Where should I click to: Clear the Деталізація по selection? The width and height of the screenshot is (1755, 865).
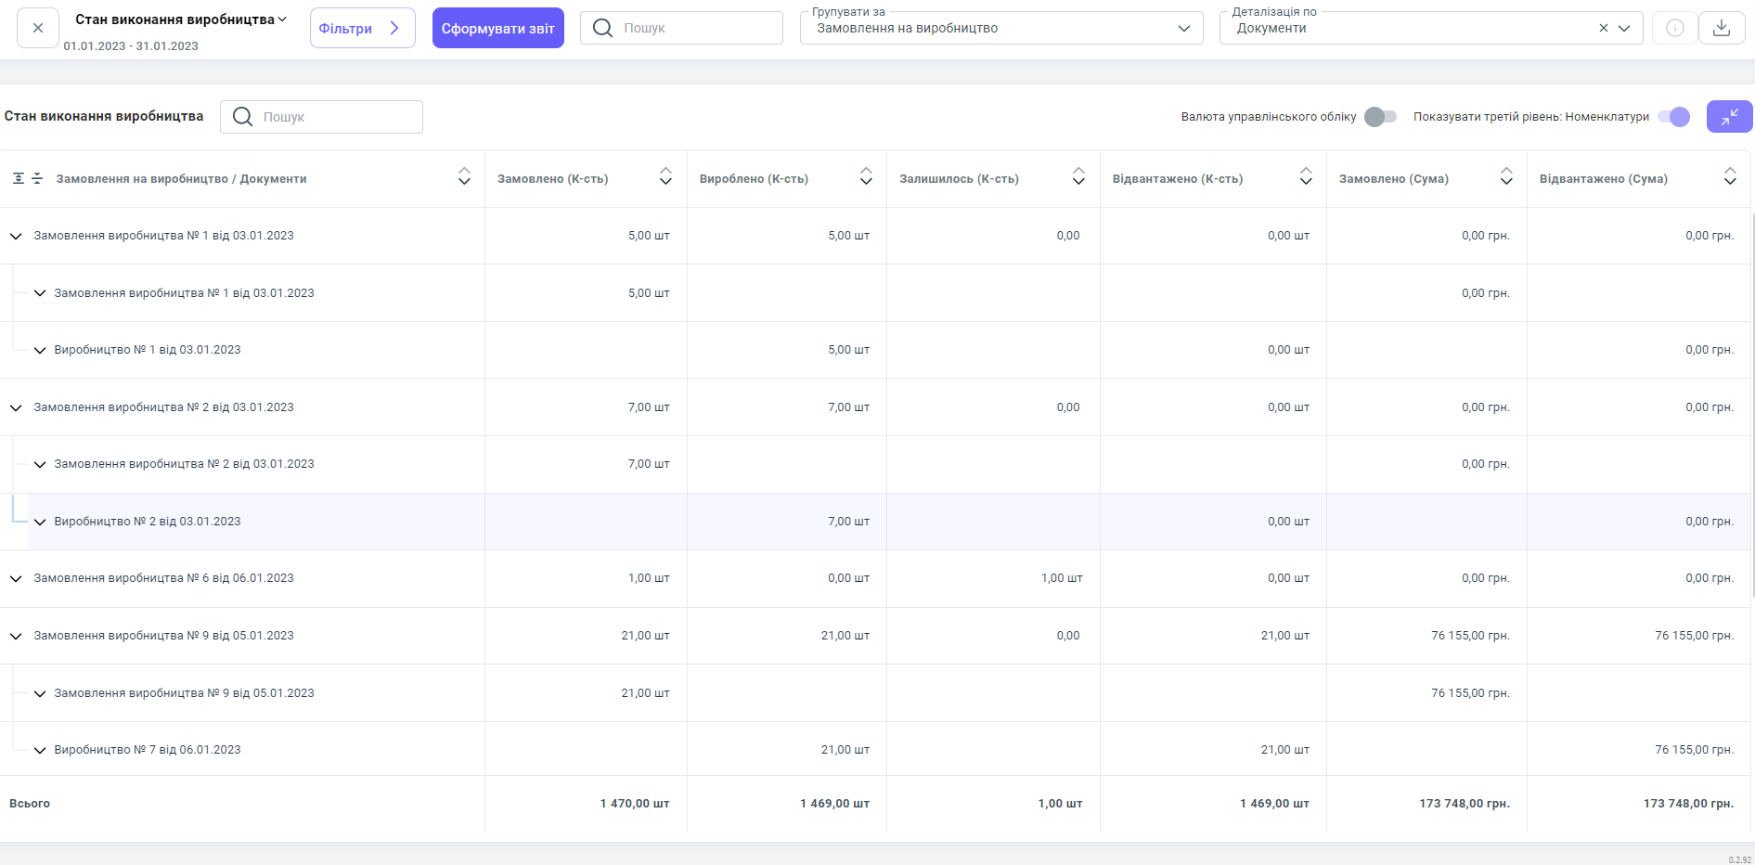(1603, 28)
